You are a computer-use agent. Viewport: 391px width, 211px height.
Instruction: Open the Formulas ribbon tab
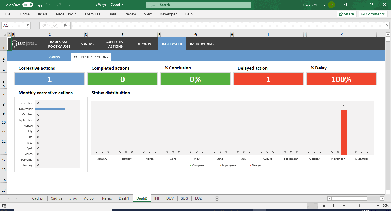tap(92, 14)
